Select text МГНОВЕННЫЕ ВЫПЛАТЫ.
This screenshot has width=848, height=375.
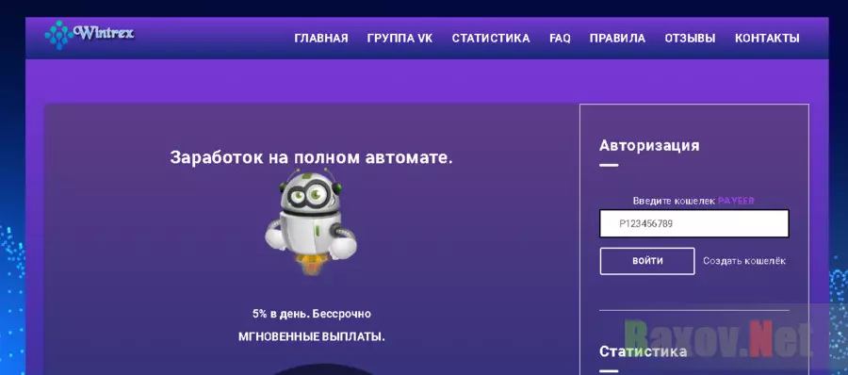[312, 336]
